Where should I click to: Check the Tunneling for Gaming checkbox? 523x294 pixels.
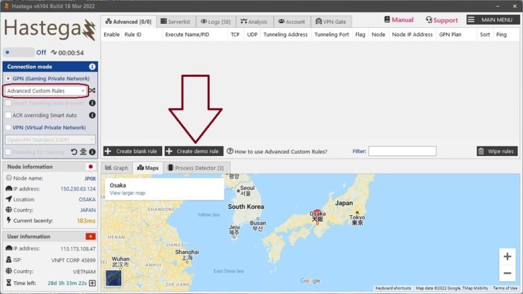(8, 152)
